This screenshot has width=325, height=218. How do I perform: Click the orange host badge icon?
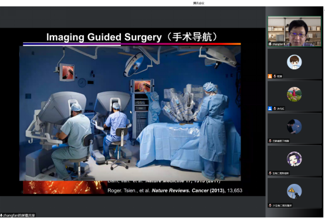pyautogui.click(x=270, y=76)
